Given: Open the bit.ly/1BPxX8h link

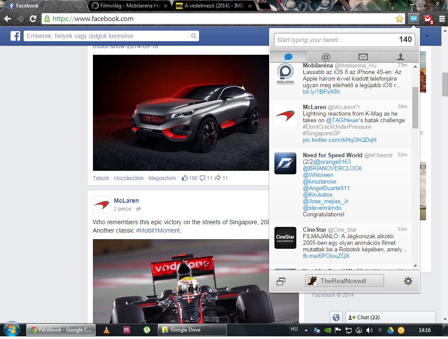Looking at the screenshot, I should point(321,92).
